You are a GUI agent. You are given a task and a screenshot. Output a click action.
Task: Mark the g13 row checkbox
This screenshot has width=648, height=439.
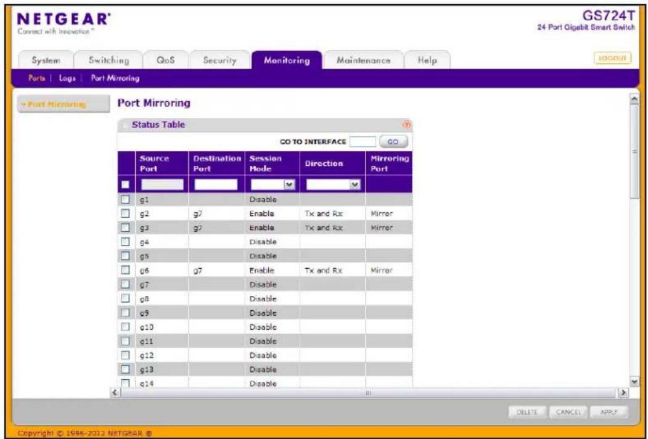(x=125, y=369)
